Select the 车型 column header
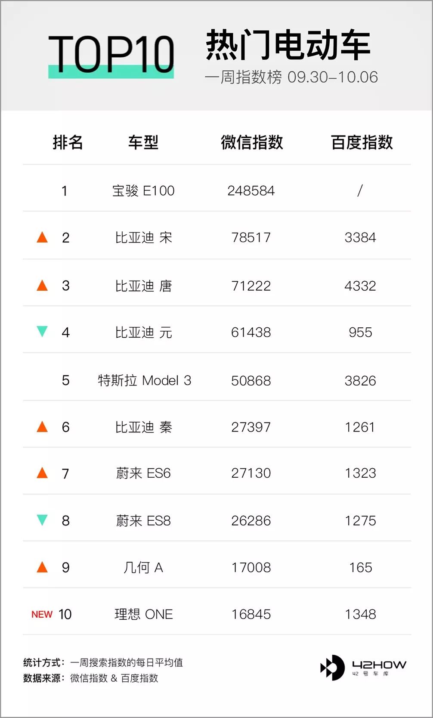 tap(143, 142)
